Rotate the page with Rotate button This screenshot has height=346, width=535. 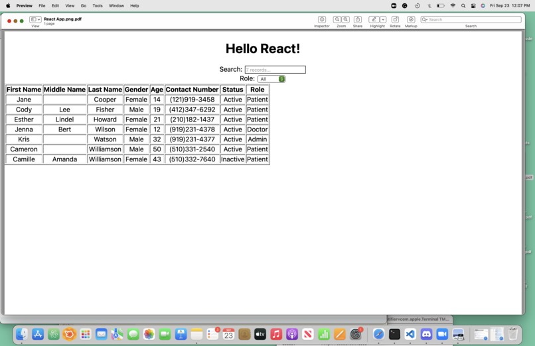point(395,19)
